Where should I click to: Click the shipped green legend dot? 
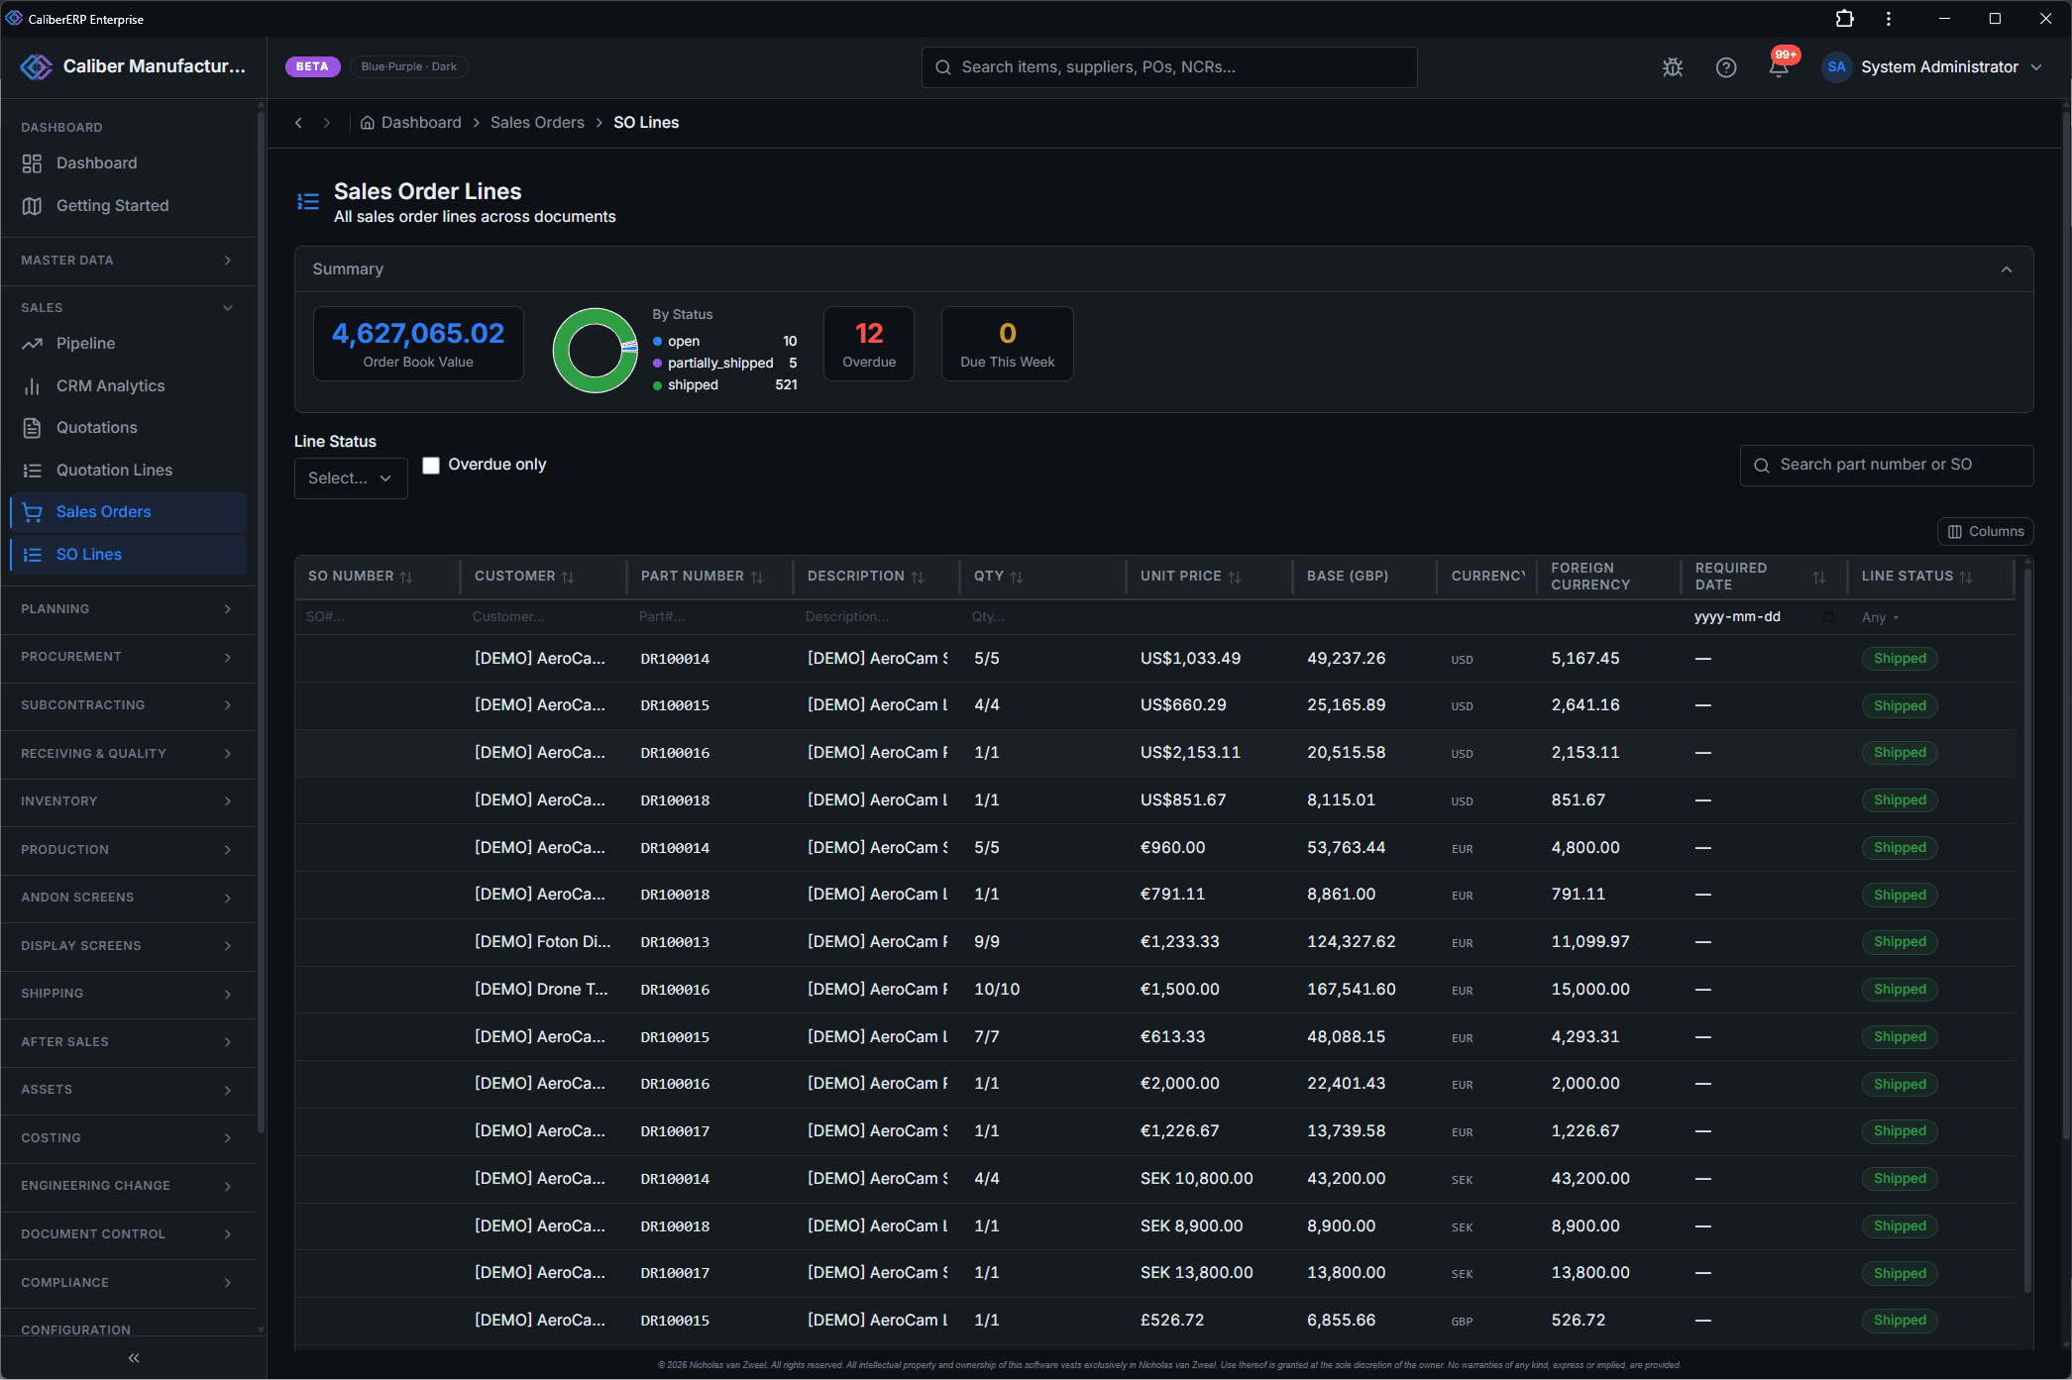(x=658, y=385)
